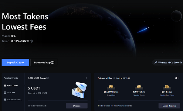The image size is (183, 111).
Task: Select the Futures Leader... event tab
Action: coord(13,100)
